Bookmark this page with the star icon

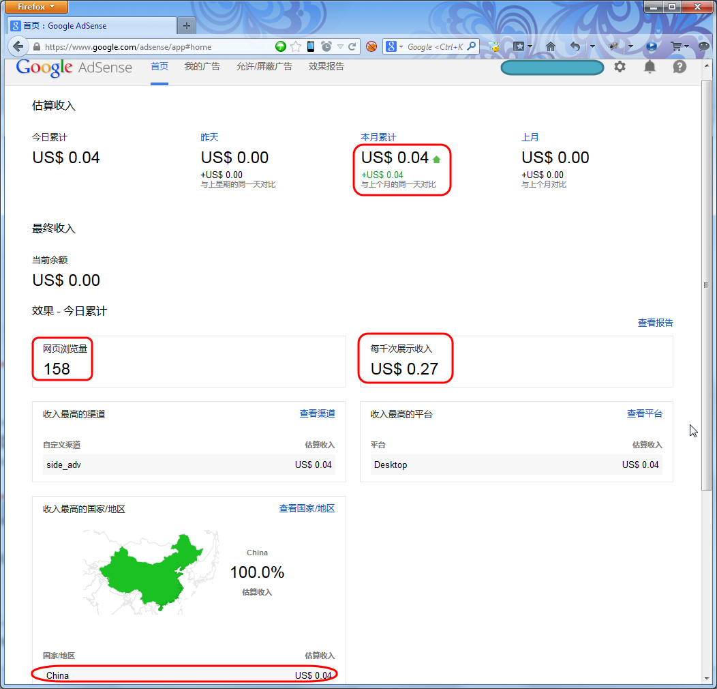point(296,46)
